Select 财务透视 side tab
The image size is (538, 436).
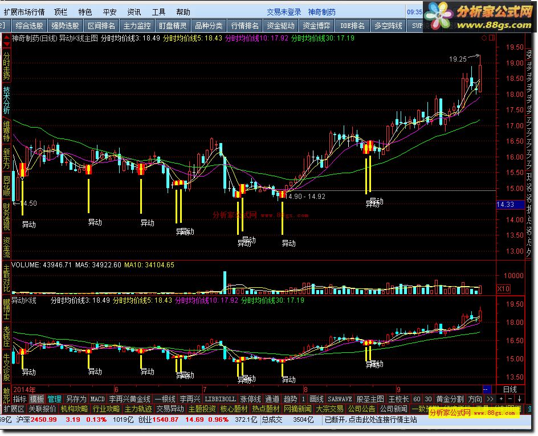pyautogui.click(x=6, y=216)
